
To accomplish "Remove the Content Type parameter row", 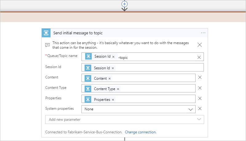I will click(x=200, y=88).
